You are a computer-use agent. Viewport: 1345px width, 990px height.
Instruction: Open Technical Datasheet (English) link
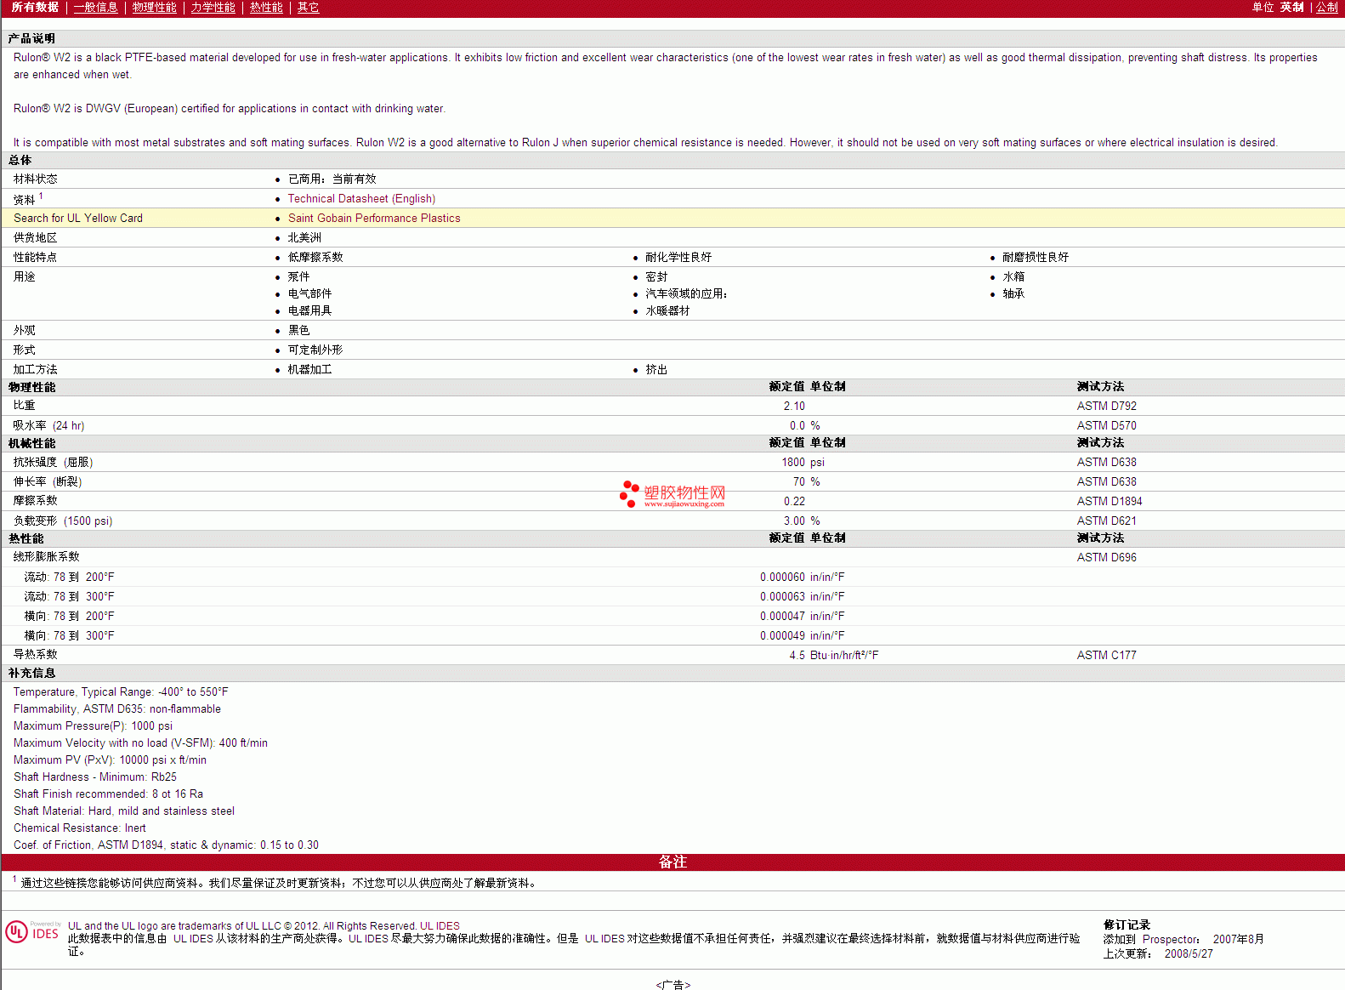pyautogui.click(x=361, y=198)
